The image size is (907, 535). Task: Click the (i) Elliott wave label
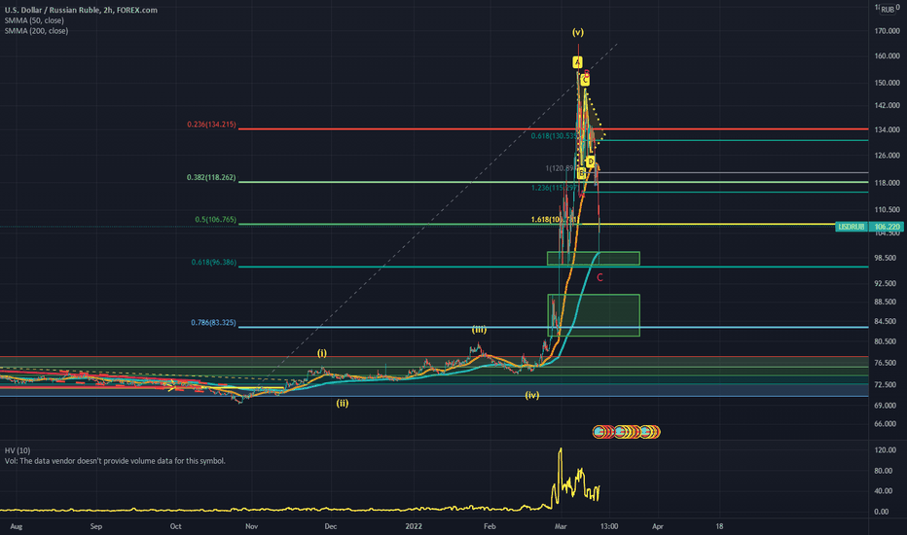322,353
